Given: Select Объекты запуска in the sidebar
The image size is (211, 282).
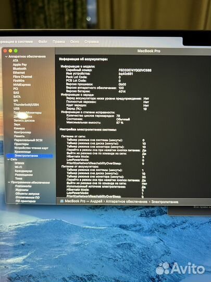Looking at the screenshot, I should (28, 194).
